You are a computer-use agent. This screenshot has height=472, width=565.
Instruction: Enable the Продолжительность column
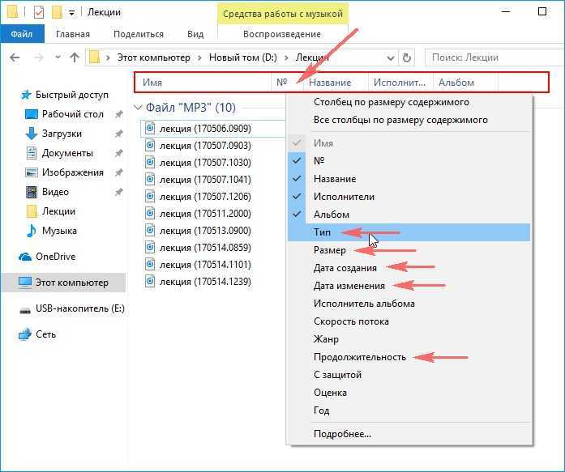409,357
